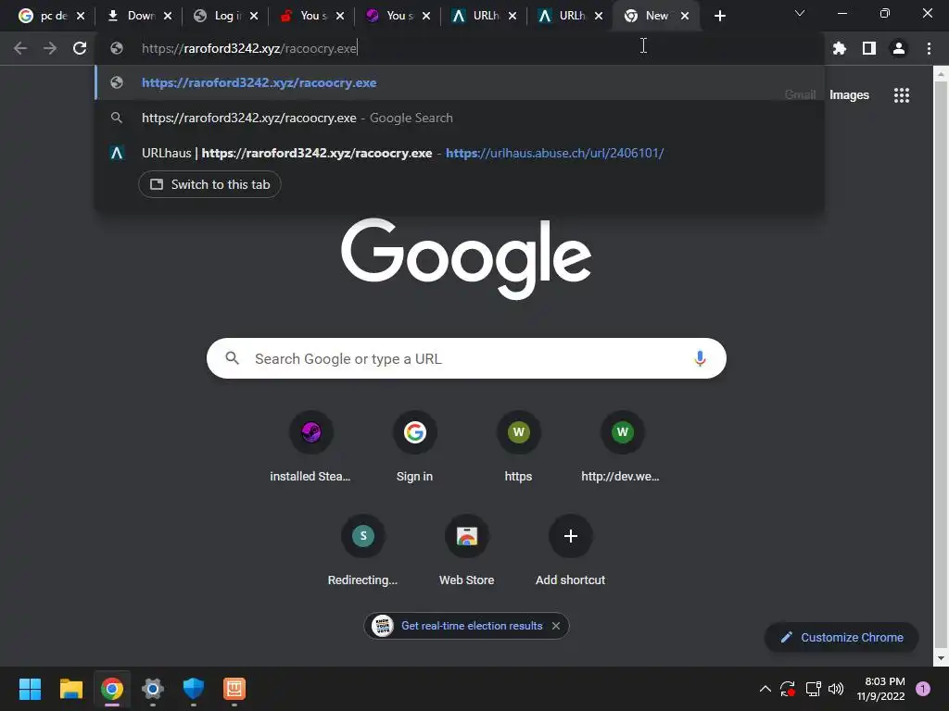Open Windows Security shield in taskbar
Image resolution: width=949 pixels, height=711 pixels.
(x=194, y=689)
